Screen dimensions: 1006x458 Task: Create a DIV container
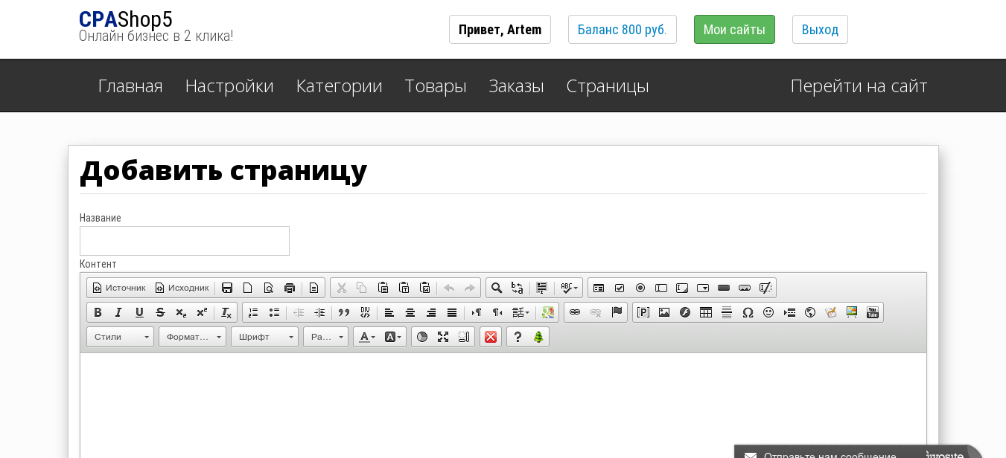pyautogui.click(x=365, y=312)
